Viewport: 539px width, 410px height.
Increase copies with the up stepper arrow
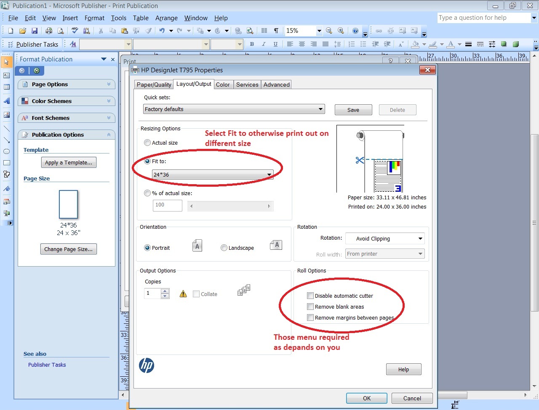pyautogui.click(x=165, y=291)
